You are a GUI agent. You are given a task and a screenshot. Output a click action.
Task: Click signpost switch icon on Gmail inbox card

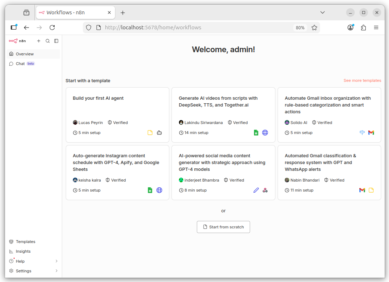pyautogui.click(x=362, y=133)
